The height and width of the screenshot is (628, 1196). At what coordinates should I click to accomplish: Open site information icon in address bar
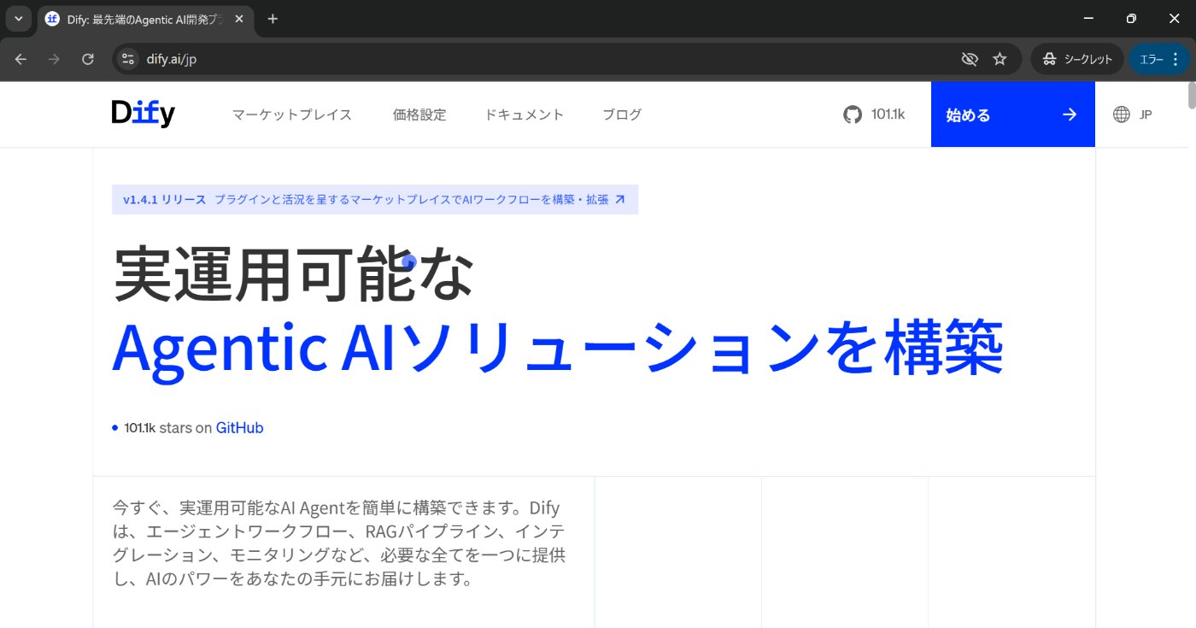coord(128,59)
